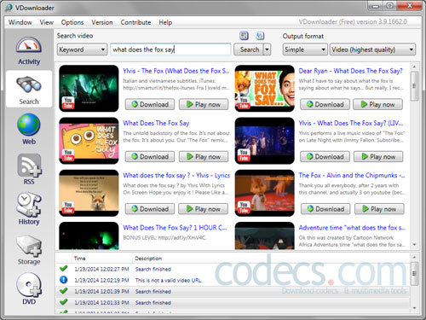Open the Version menu
The image size is (426, 320).
(x=102, y=22)
